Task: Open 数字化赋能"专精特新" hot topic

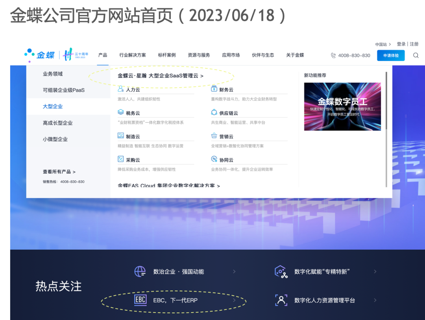Action: (322, 272)
